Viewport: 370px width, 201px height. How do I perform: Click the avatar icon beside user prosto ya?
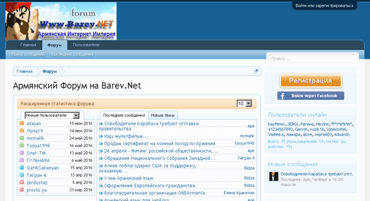pyautogui.click(x=21, y=190)
